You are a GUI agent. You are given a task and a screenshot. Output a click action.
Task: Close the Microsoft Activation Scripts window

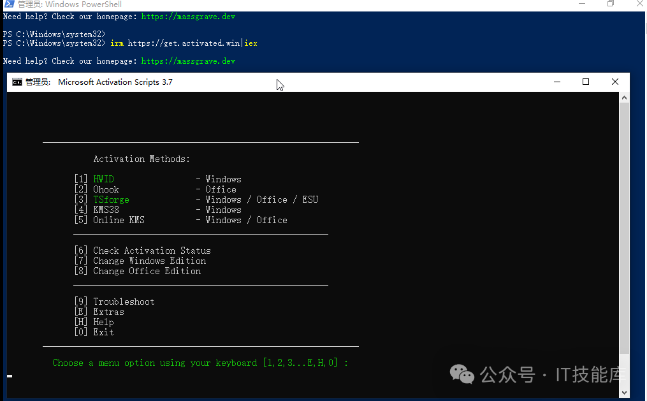coord(614,82)
